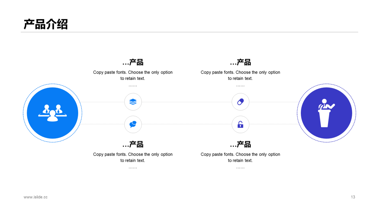Select description text below the chat icon
Screen dimensions: 379x213
pos(133,160)
